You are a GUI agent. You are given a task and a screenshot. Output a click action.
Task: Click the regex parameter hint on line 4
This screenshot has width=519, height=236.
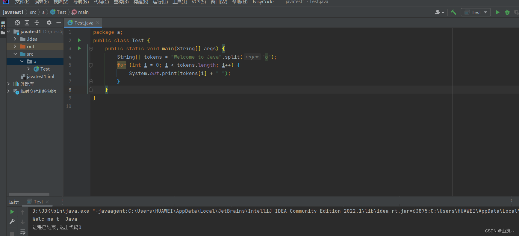click(252, 57)
